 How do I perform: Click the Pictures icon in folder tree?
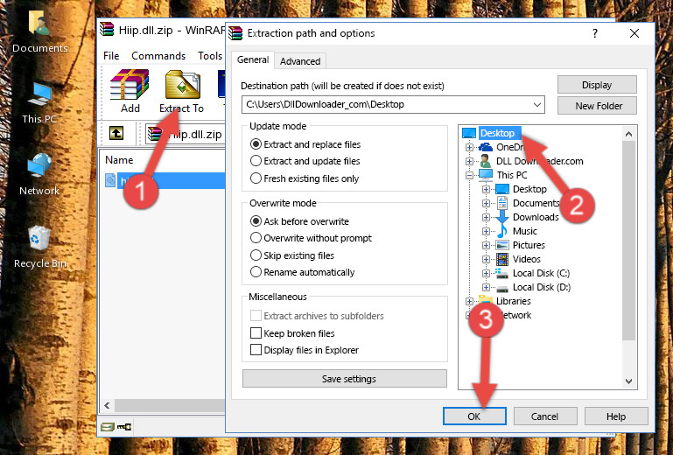pos(501,245)
